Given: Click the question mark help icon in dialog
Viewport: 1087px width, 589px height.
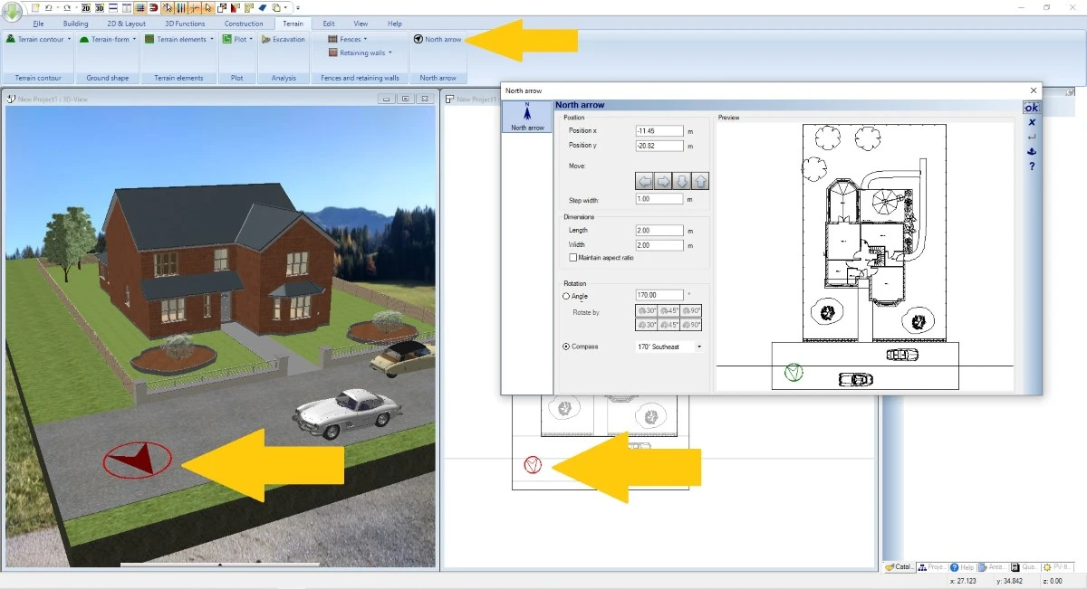Looking at the screenshot, I should pos(1031,166).
